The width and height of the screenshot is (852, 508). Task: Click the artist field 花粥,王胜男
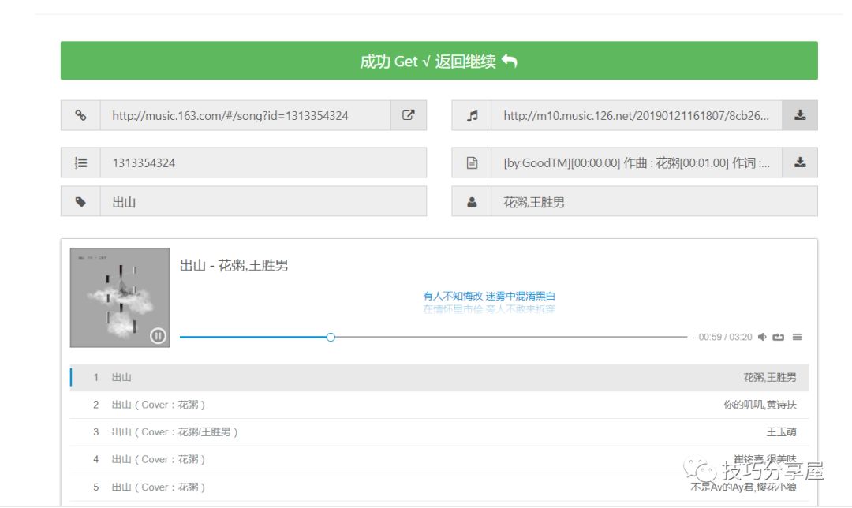(x=654, y=202)
